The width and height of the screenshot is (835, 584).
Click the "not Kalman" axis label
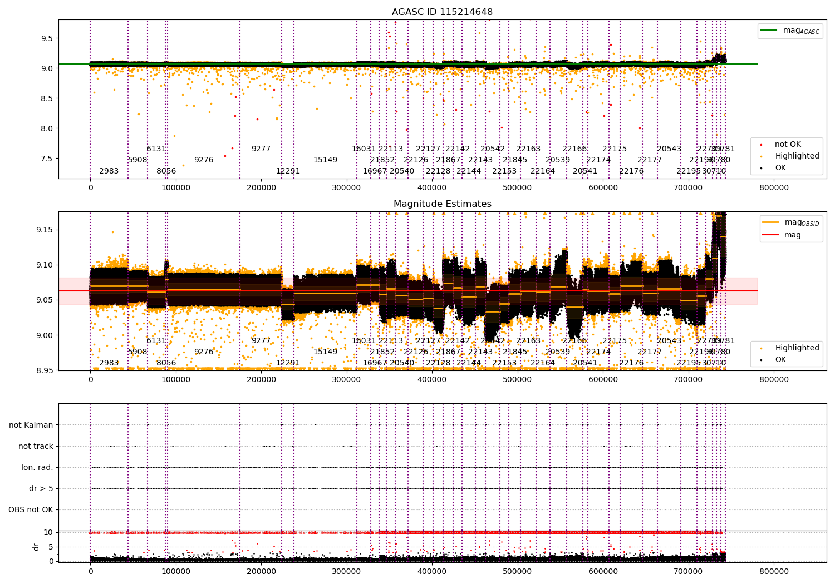point(31,425)
